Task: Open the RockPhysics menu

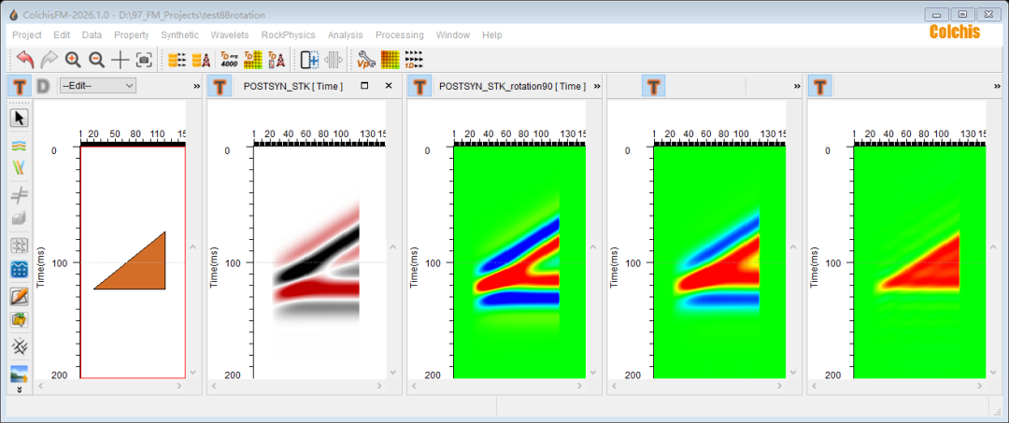Action: (288, 35)
